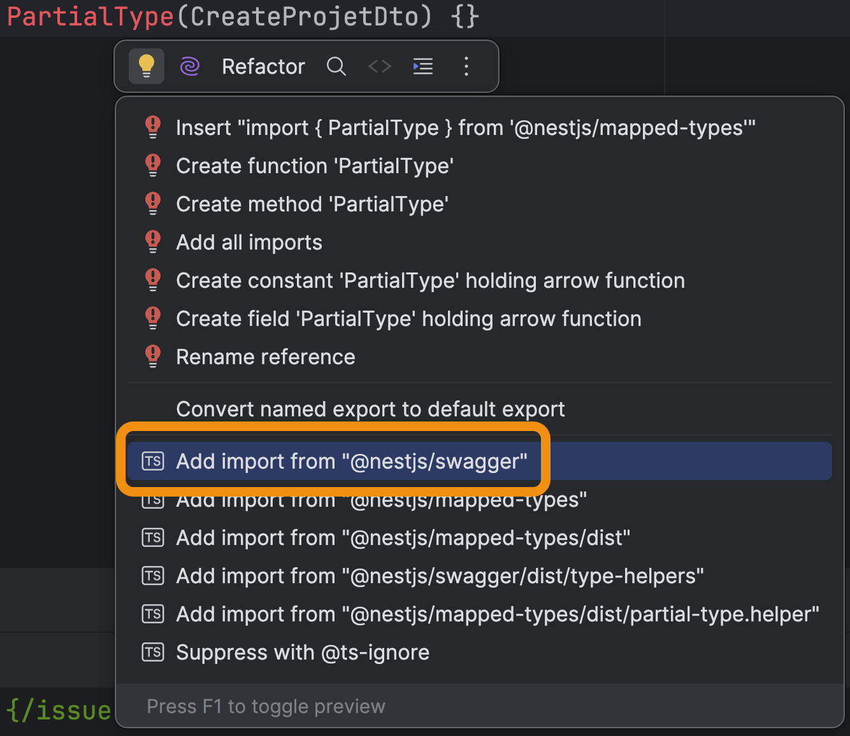The height and width of the screenshot is (736, 850).
Task: Select Create field 'PartialType' holding arrow function
Action: pos(408,319)
